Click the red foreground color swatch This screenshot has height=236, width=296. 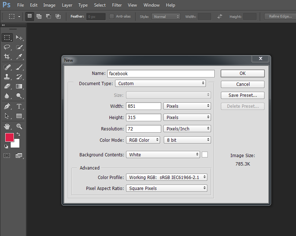coord(9,138)
